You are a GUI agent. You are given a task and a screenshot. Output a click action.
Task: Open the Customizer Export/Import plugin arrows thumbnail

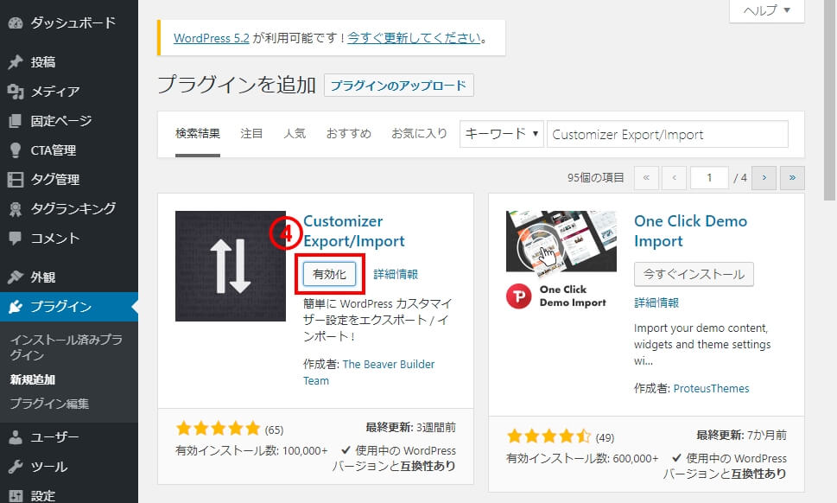tap(230, 266)
